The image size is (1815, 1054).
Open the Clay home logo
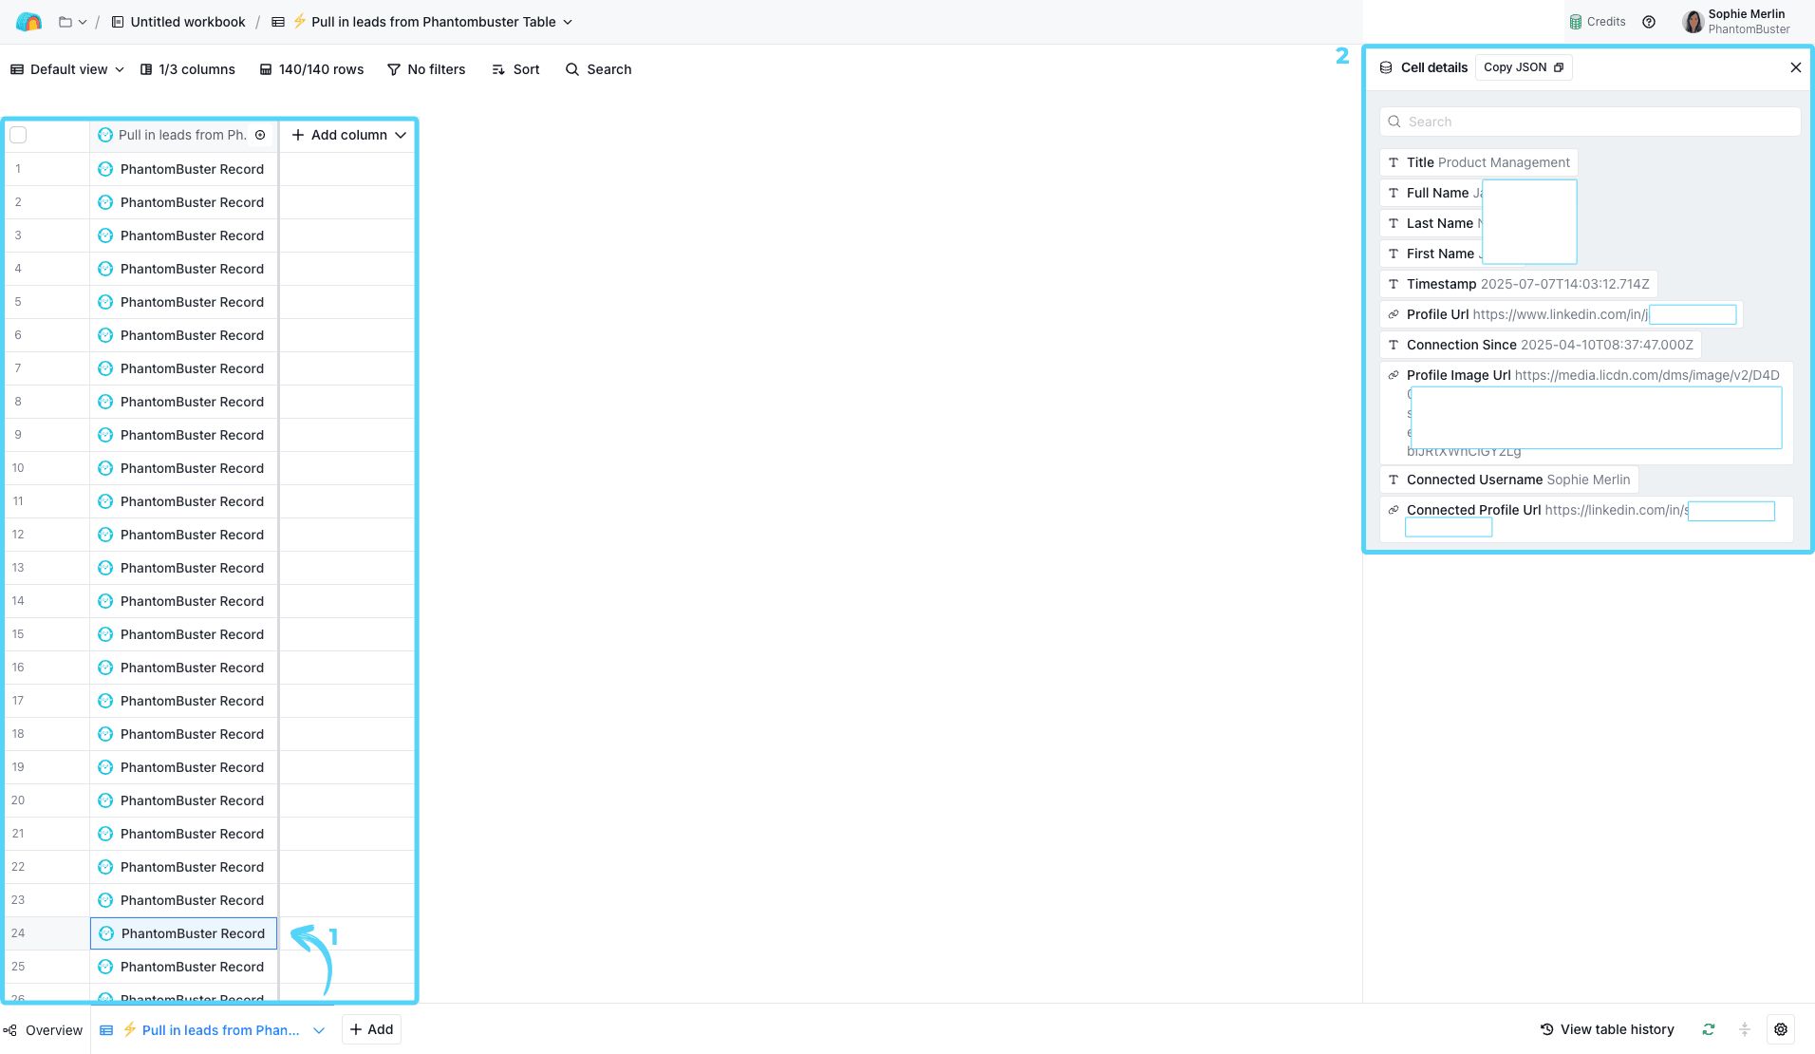click(28, 22)
